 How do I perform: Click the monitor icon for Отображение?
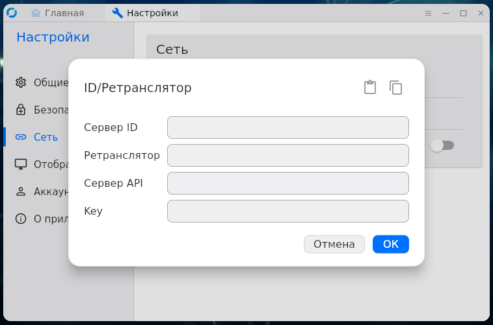coord(21,164)
